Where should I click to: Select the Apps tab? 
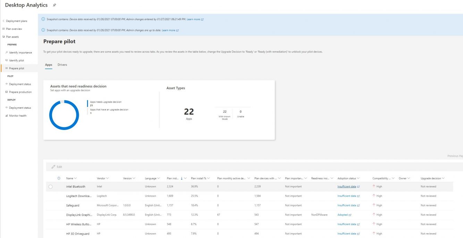pyautogui.click(x=49, y=65)
